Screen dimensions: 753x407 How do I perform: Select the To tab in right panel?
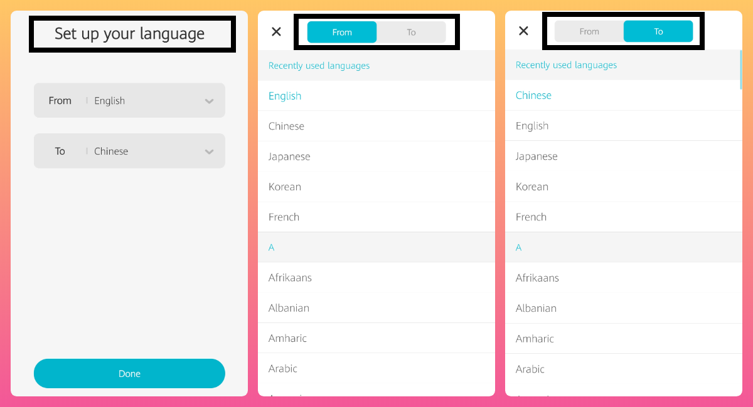pos(658,30)
